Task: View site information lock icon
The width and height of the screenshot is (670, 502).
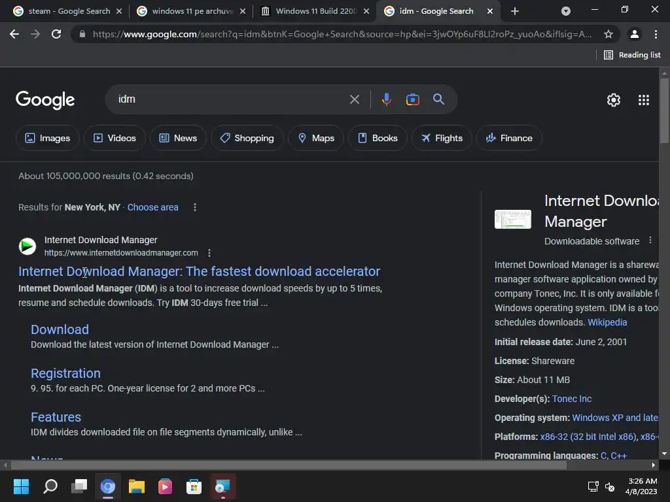Action: click(x=82, y=34)
